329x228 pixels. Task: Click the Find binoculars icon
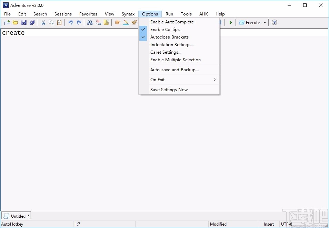coord(90,22)
